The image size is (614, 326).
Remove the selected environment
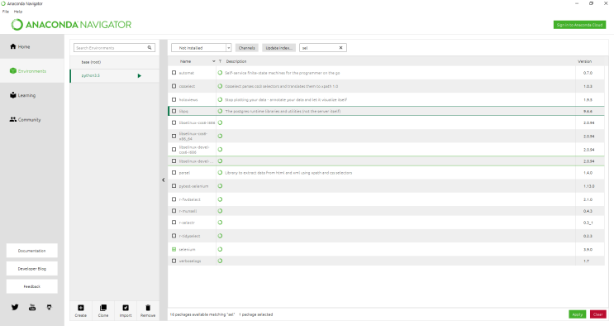tap(148, 311)
